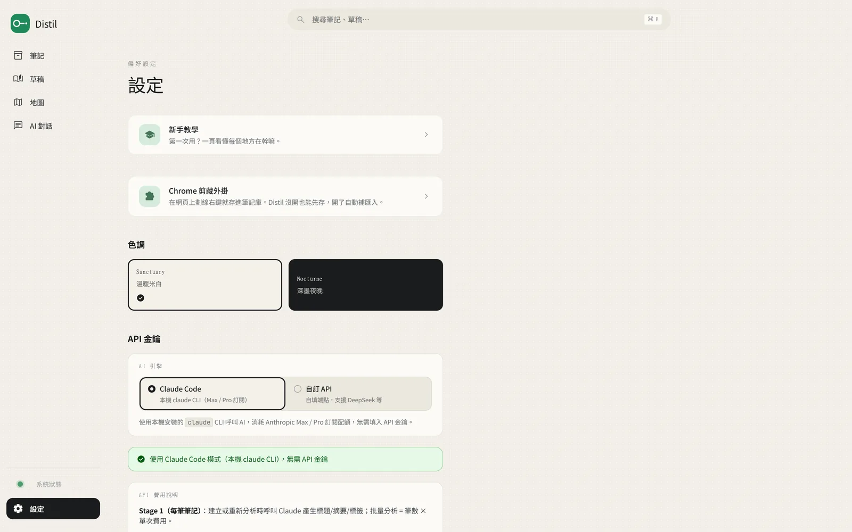Select the Sanctuary 溫暖米白 theme
The height and width of the screenshot is (532, 852).
pyautogui.click(x=205, y=285)
